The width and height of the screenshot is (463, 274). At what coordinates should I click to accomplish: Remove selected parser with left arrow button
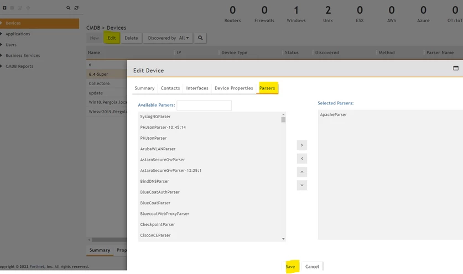coord(302,159)
